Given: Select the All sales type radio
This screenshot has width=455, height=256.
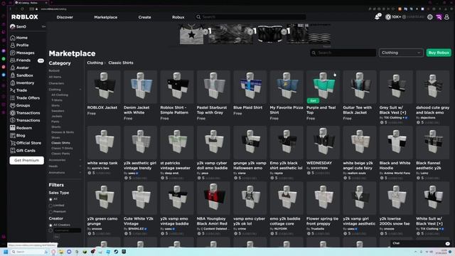Looking at the screenshot, I should pos(50,199).
